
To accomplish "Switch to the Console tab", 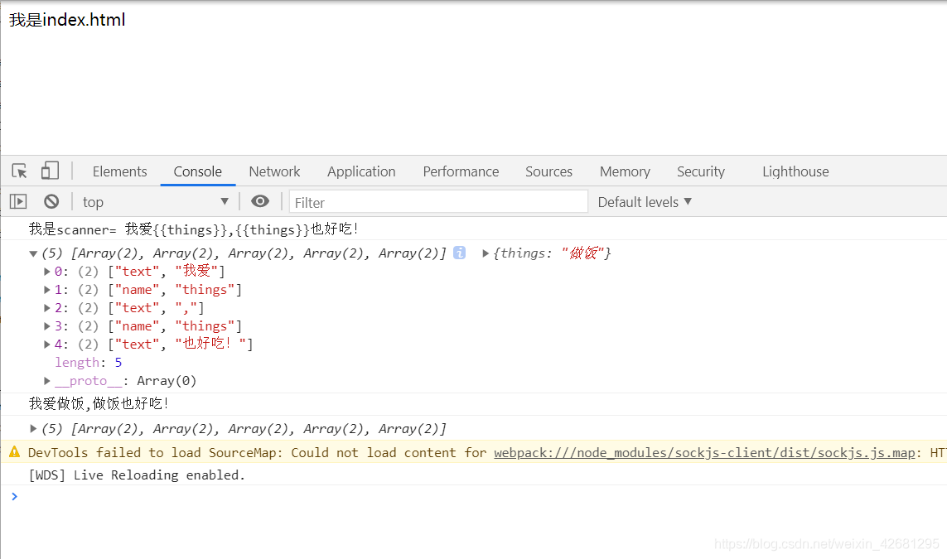I will pos(197,171).
